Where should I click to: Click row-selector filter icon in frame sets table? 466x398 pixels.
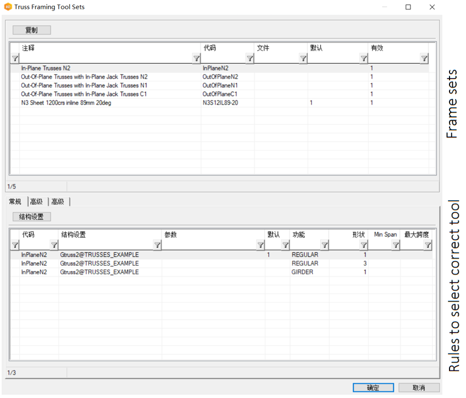click(x=15, y=58)
